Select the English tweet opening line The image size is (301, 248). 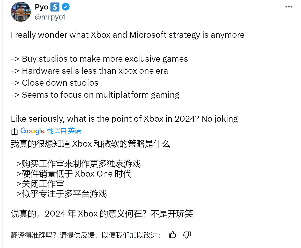(127, 35)
